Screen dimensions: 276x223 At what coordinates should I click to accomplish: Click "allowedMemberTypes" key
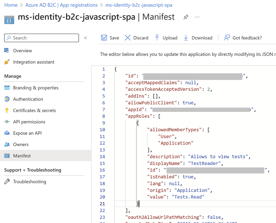[x=174, y=130]
